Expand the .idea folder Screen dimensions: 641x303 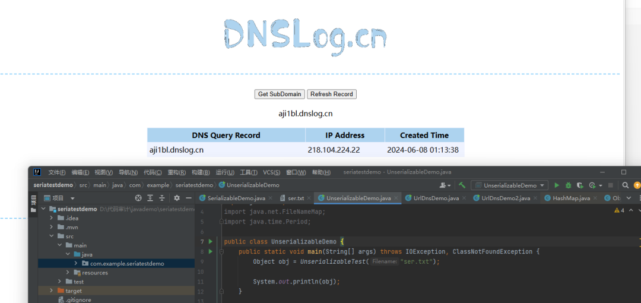[x=51, y=218]
